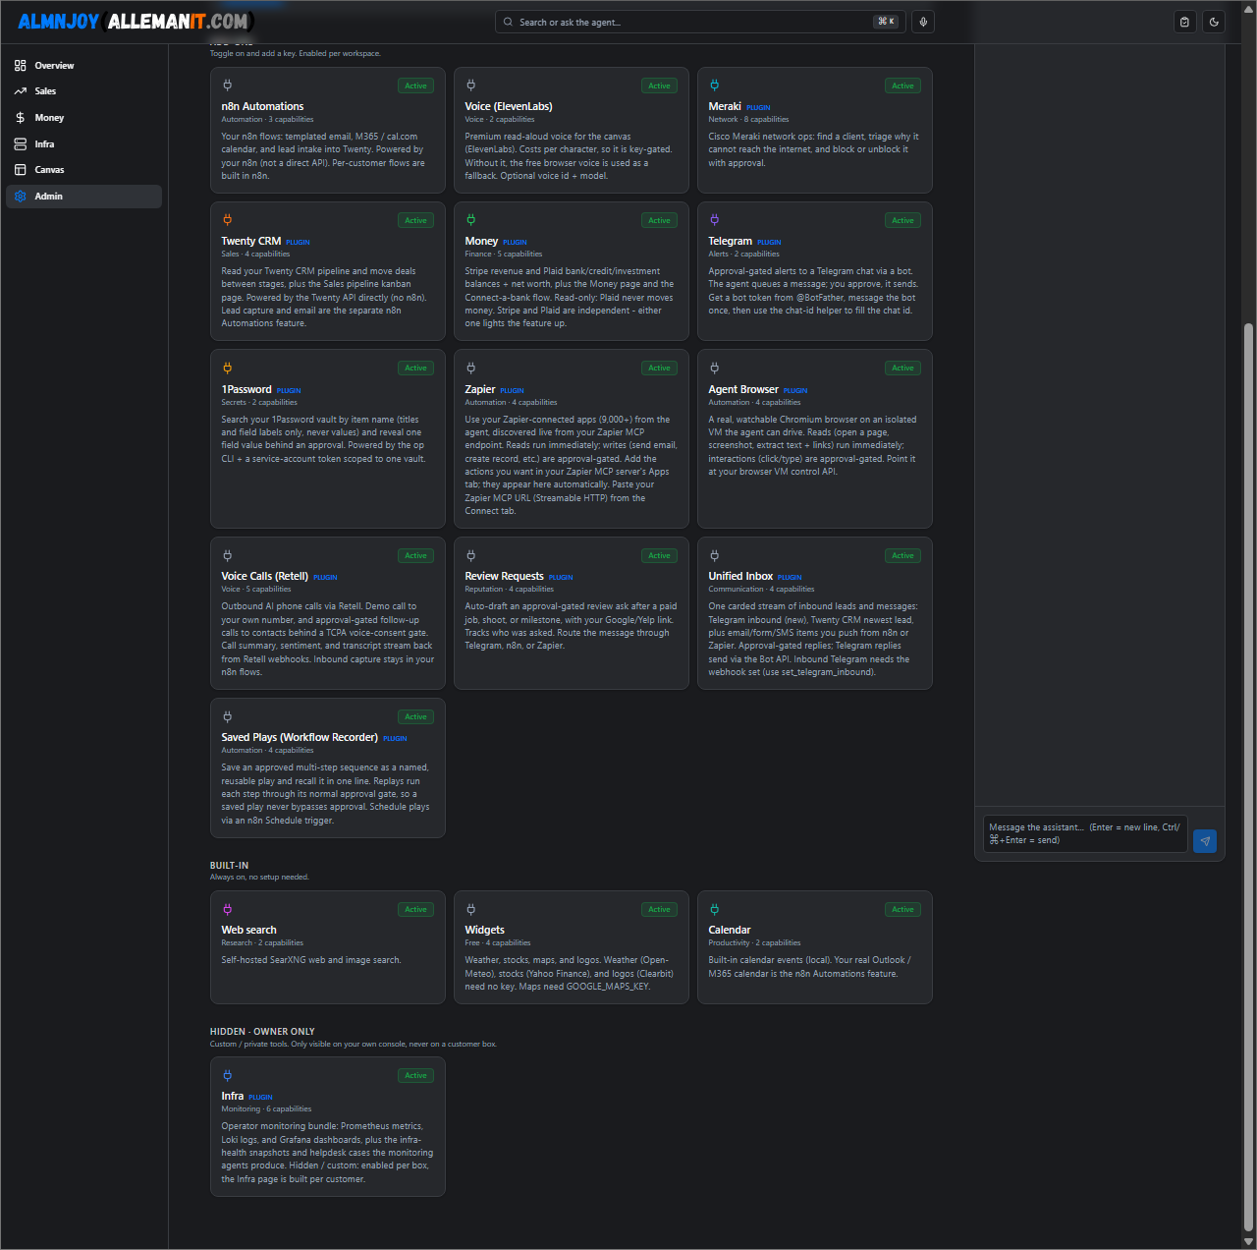Image resolution: width=1257 pixels, height=1250 pixels.
Task: Click the Infra server icon in sidebar
Action: click(x=21, y=144)
